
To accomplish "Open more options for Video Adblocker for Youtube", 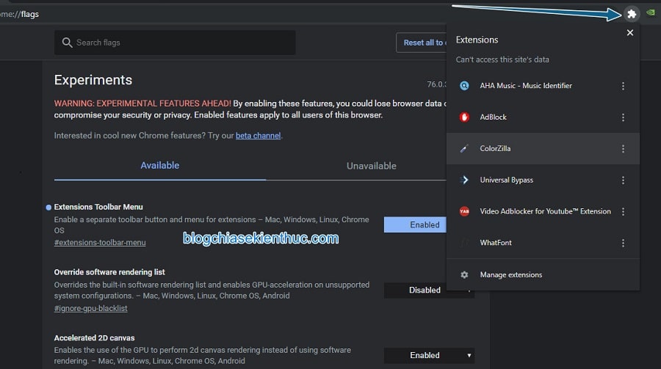I will click(623, 211).
